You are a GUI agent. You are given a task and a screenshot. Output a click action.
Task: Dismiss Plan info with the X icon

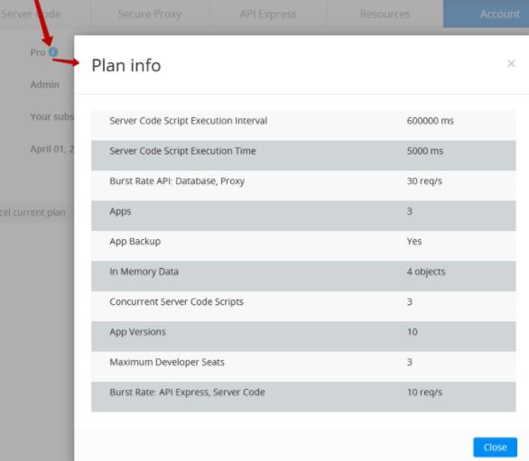pyautogui.click(x=511, y=63)
